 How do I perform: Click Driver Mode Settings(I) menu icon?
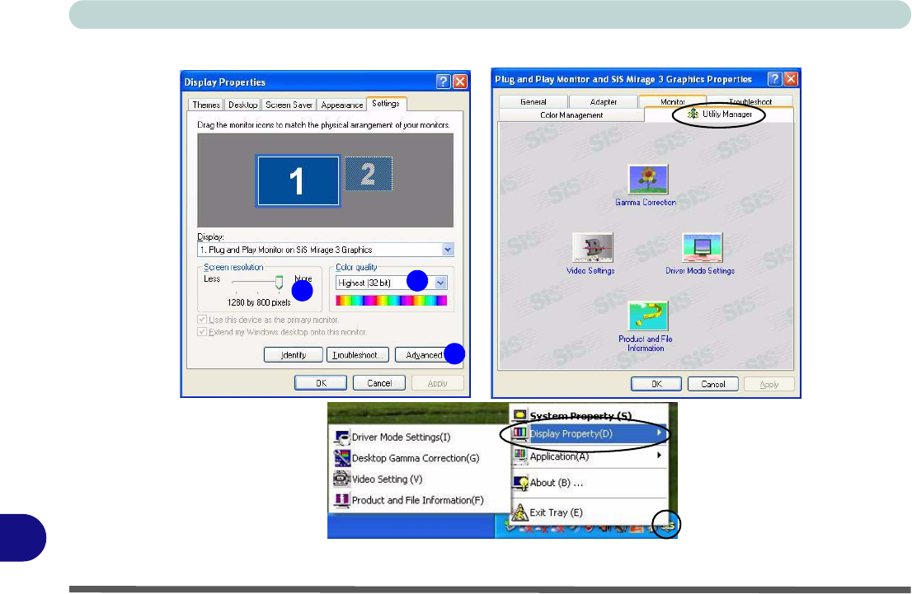click(341, 437)
